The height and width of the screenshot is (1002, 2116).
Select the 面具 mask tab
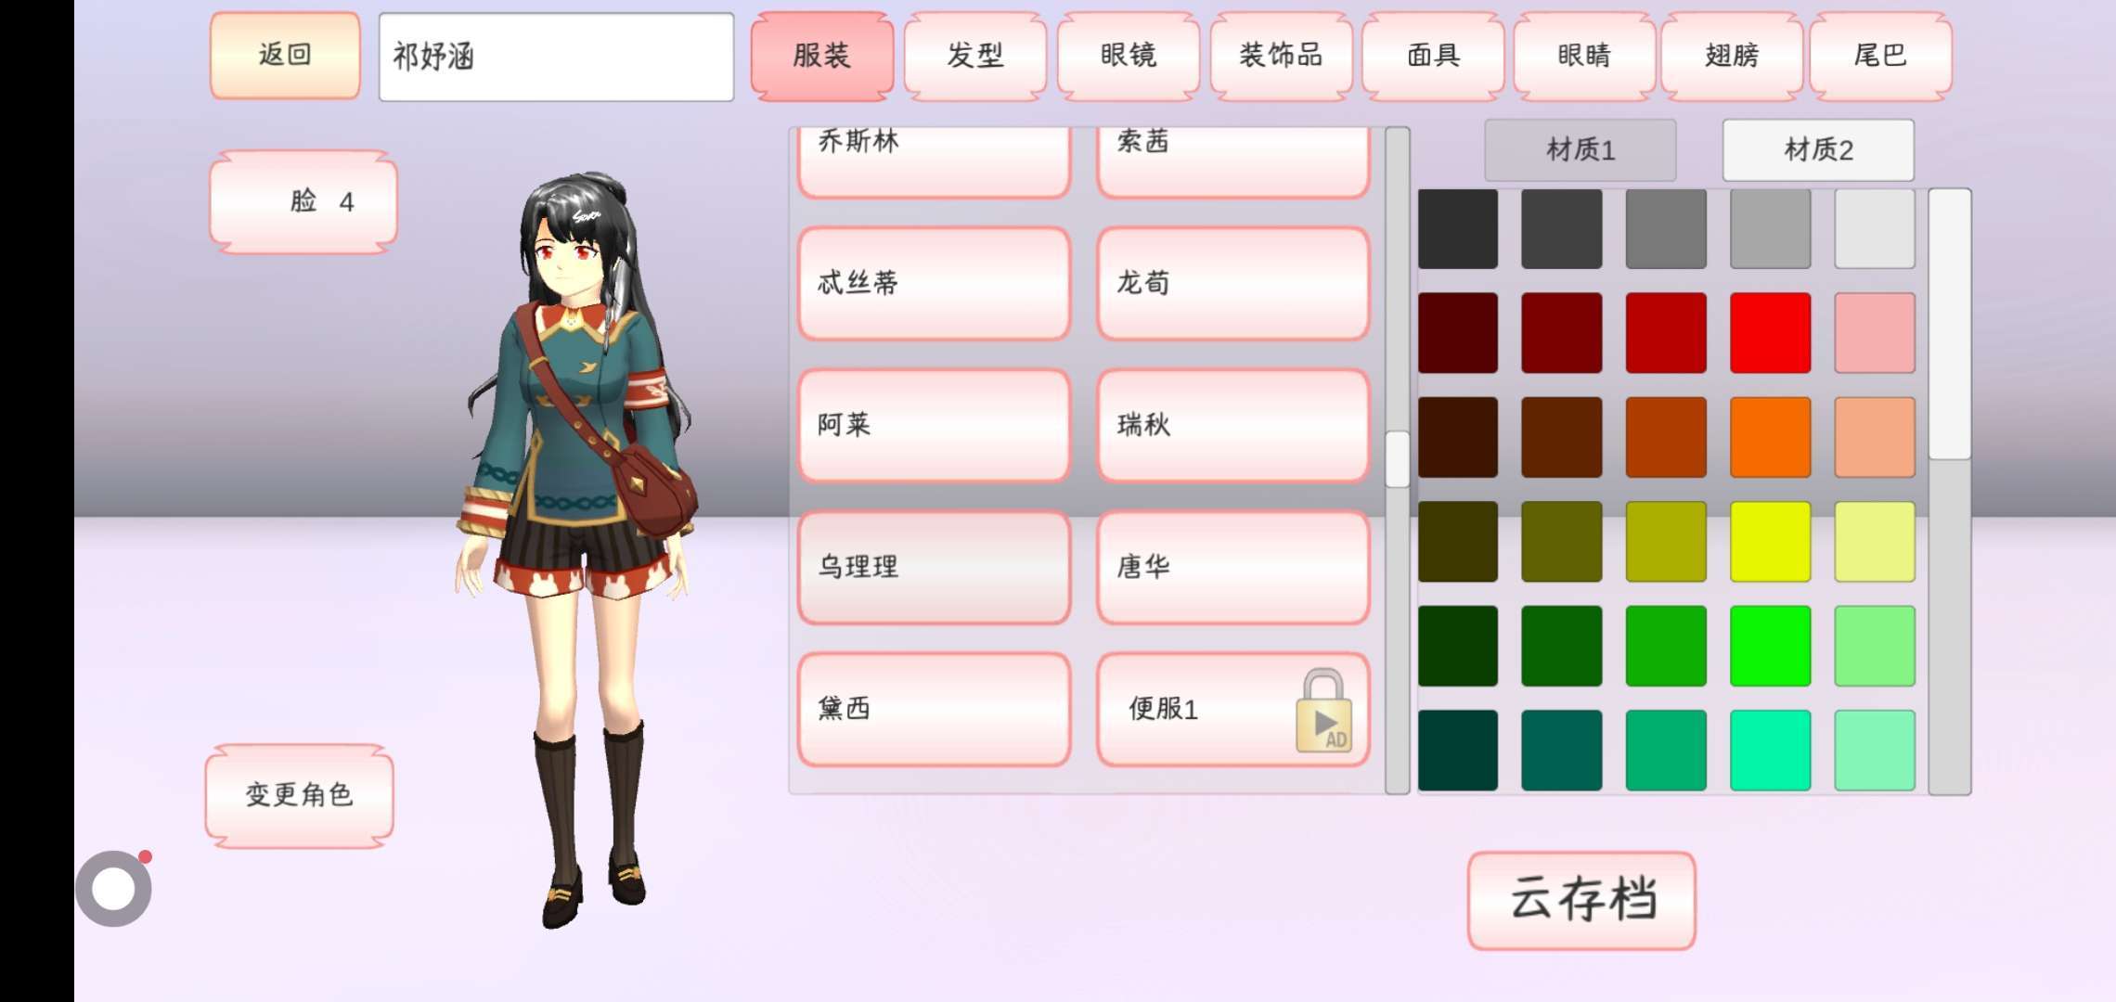1434,56
